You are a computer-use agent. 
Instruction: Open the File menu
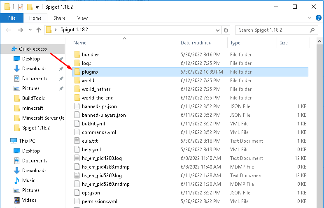click(12, 18)
